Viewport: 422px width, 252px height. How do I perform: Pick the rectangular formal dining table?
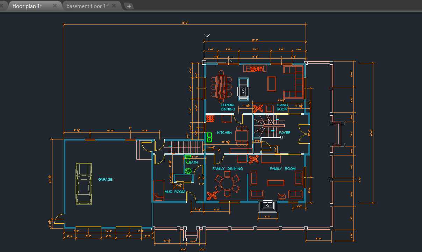pyautogui.click(x=221, y=87)
